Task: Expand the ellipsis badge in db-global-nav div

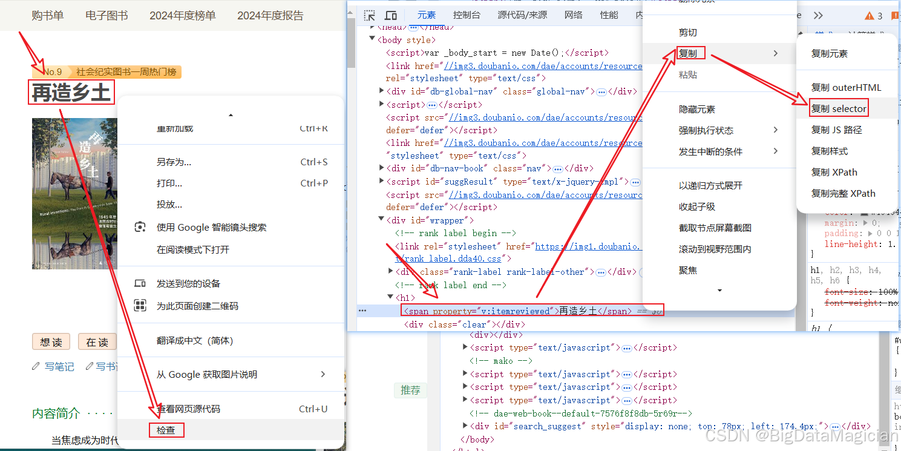Action: coord(601,92)
